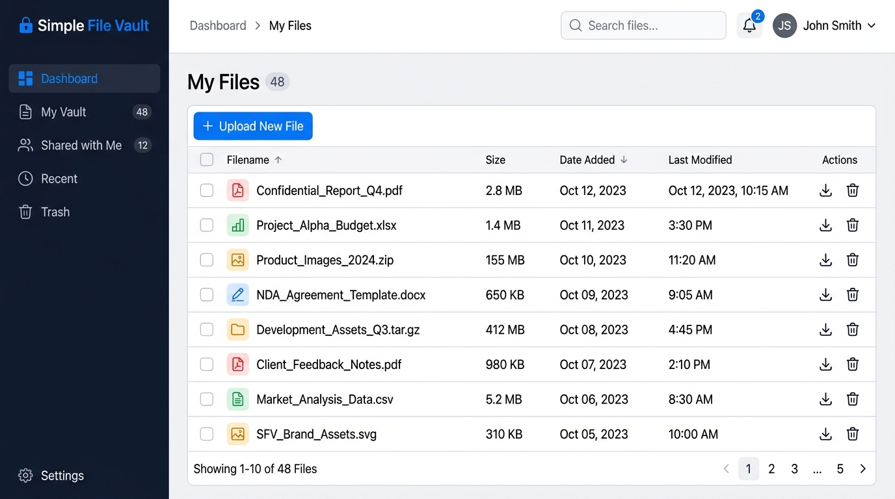This screenshot has height=499, width=895.
Task: Delete Market_Analysis_Data.csv using trash icon
Action: [853, 399]
